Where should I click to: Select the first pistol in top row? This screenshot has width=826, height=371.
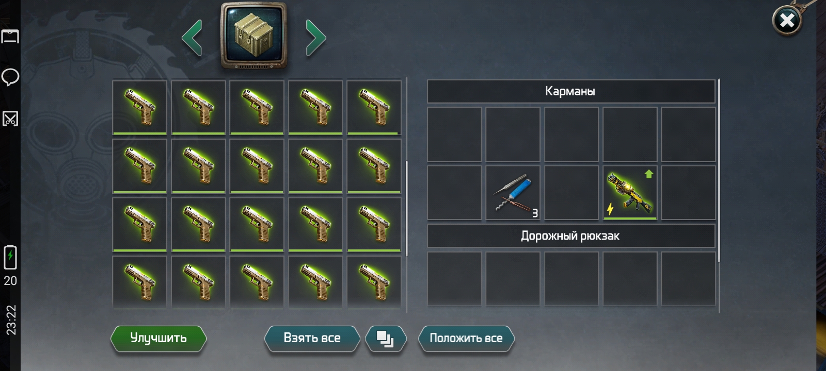coord(140,107)
